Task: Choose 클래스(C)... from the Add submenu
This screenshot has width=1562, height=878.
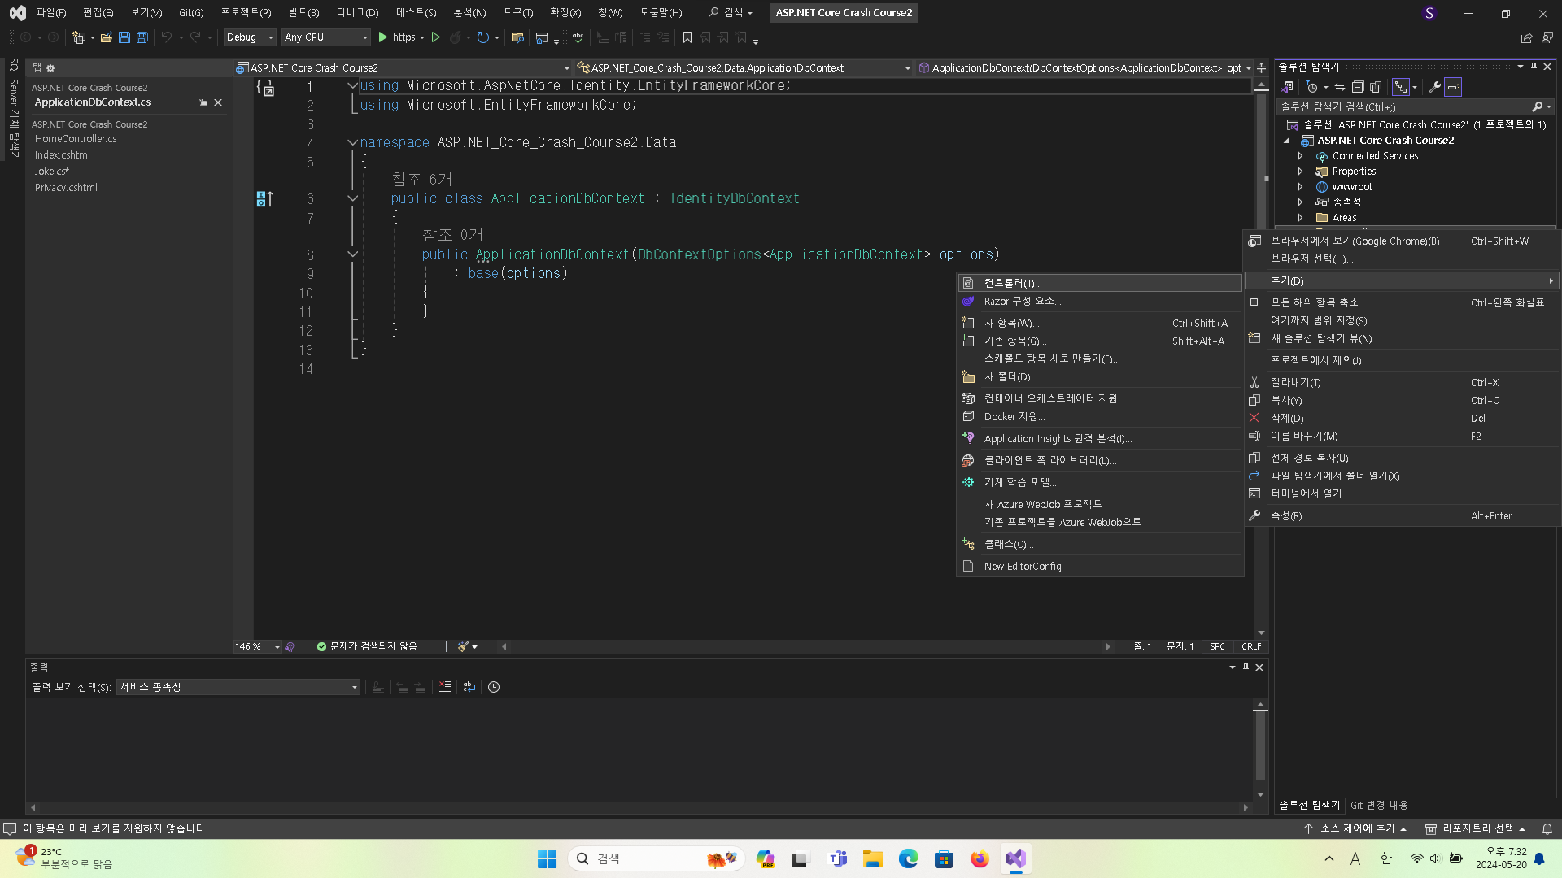Action: pyautogui.click(x=1100, y=545)
